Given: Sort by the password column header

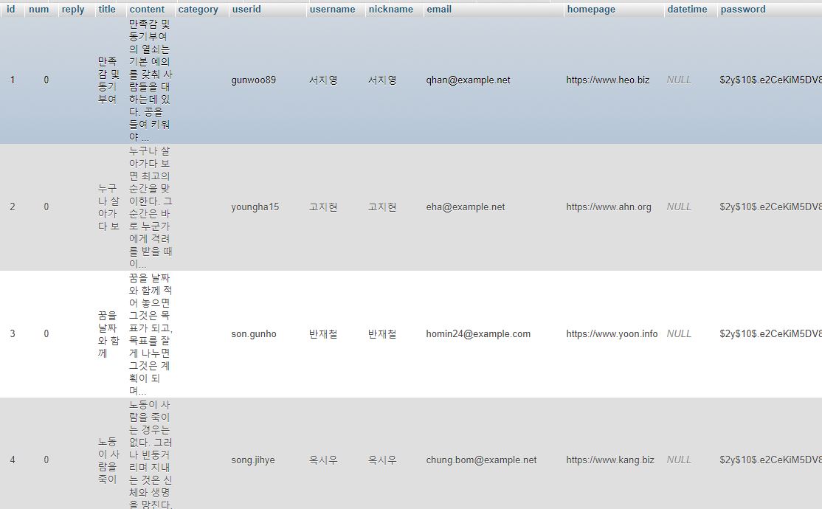Looking at the screenshot, I should [x=743, y=10].
